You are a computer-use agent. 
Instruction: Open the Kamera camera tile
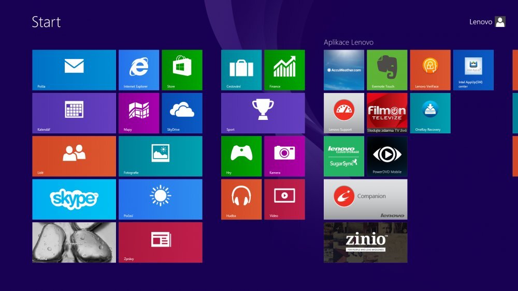[x=284, y=156]
